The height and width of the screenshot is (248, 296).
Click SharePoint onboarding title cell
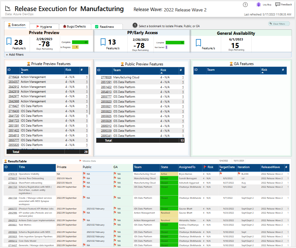click(x=30, y=183)
